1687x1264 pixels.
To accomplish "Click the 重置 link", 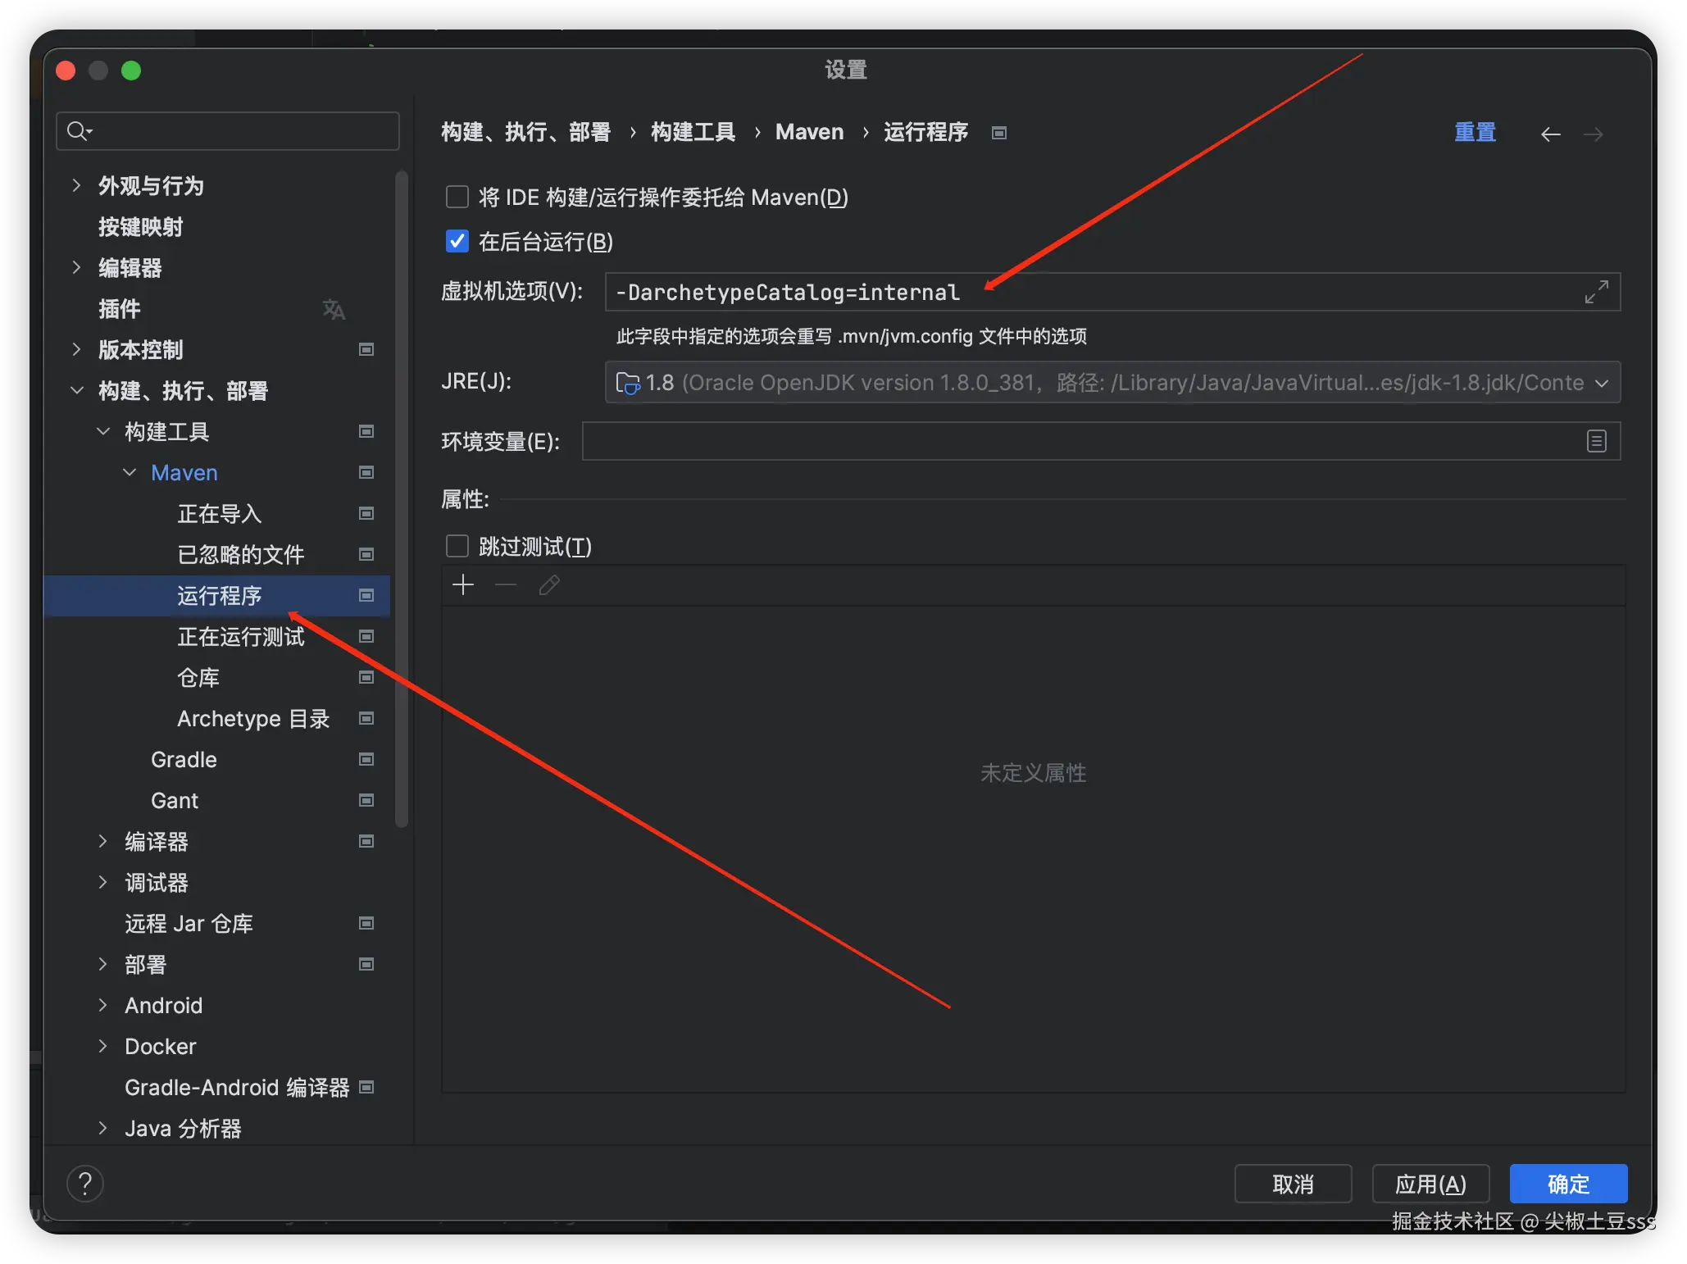I will [1474, 133].
